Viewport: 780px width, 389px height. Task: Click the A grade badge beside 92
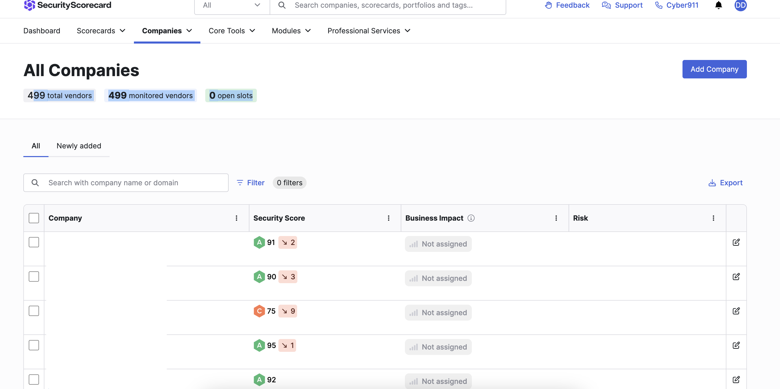pos(259,380)
